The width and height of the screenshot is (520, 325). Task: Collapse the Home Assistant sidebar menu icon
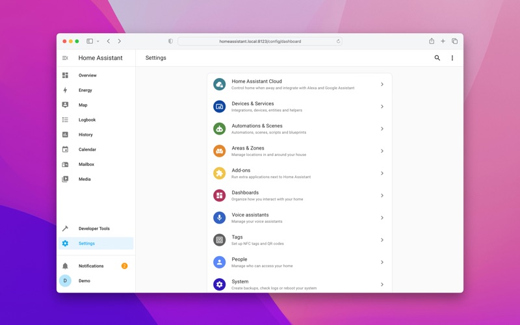pos(65,58)
